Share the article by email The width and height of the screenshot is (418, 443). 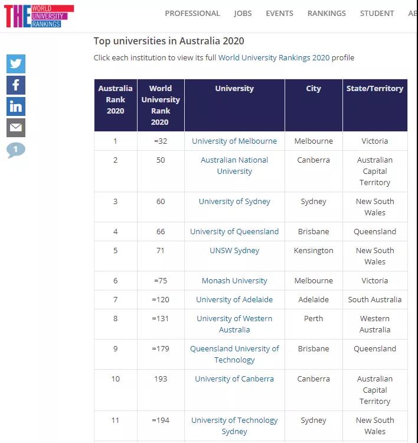pyautogui.click(x=16, y=128)
